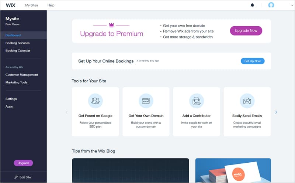Viewport: 295px width, 183px height.
Task: Go to Booking Services
Action: [17, 43]
